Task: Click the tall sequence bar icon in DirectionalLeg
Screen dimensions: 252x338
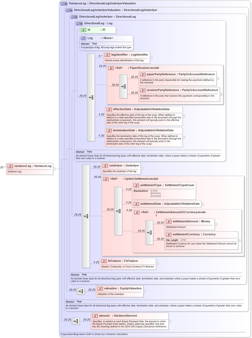Action: (91, 97)
